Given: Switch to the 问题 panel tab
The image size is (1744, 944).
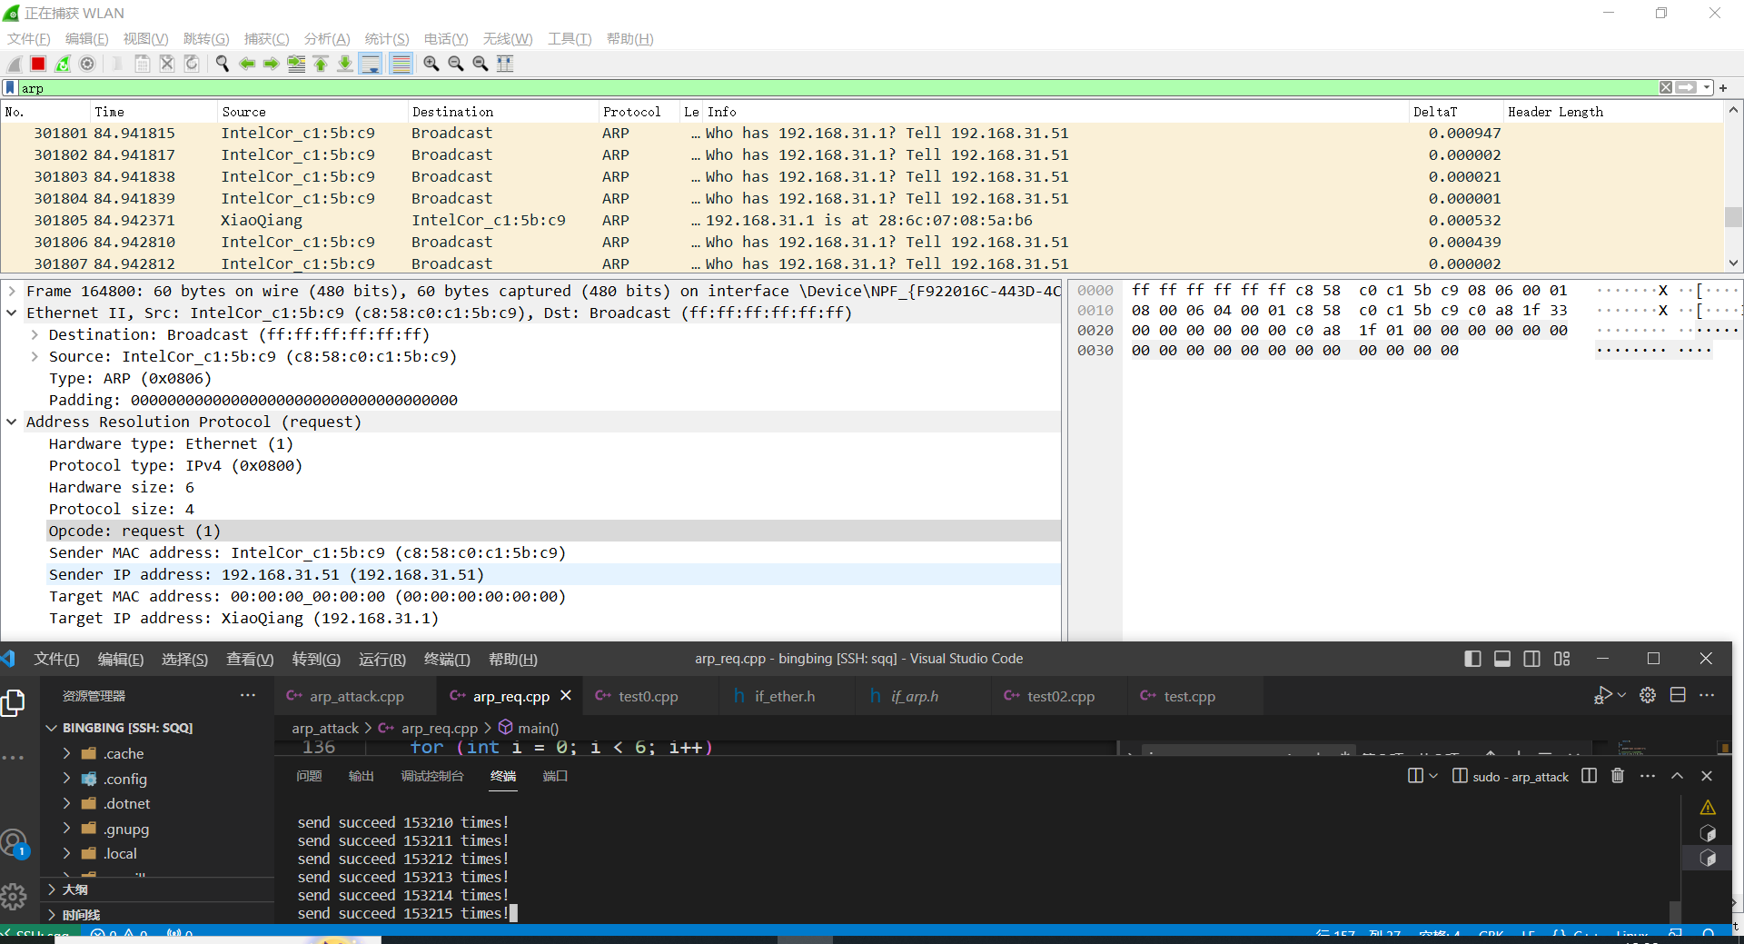Looking at the screenshot, I should click(309, 776).
